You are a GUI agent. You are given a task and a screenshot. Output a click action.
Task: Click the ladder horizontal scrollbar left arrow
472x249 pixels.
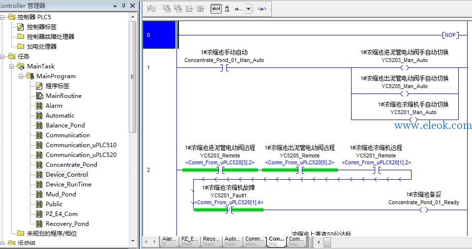319,242
